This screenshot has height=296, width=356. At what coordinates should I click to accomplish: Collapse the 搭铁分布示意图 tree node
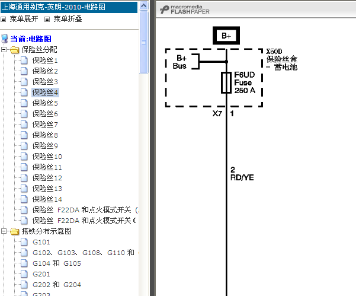(x=4, y=231)
